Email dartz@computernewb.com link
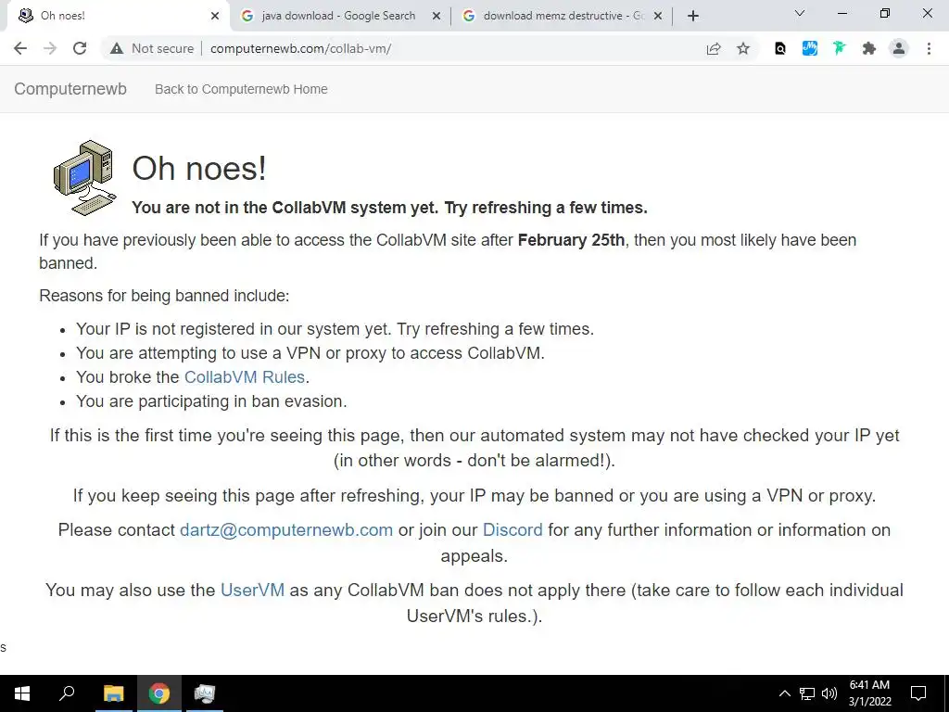The height and width of the screenshot is (712, 949). tap(286, 529)
